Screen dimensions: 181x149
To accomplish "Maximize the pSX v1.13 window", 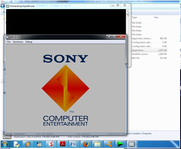I will tap(114, 36).
